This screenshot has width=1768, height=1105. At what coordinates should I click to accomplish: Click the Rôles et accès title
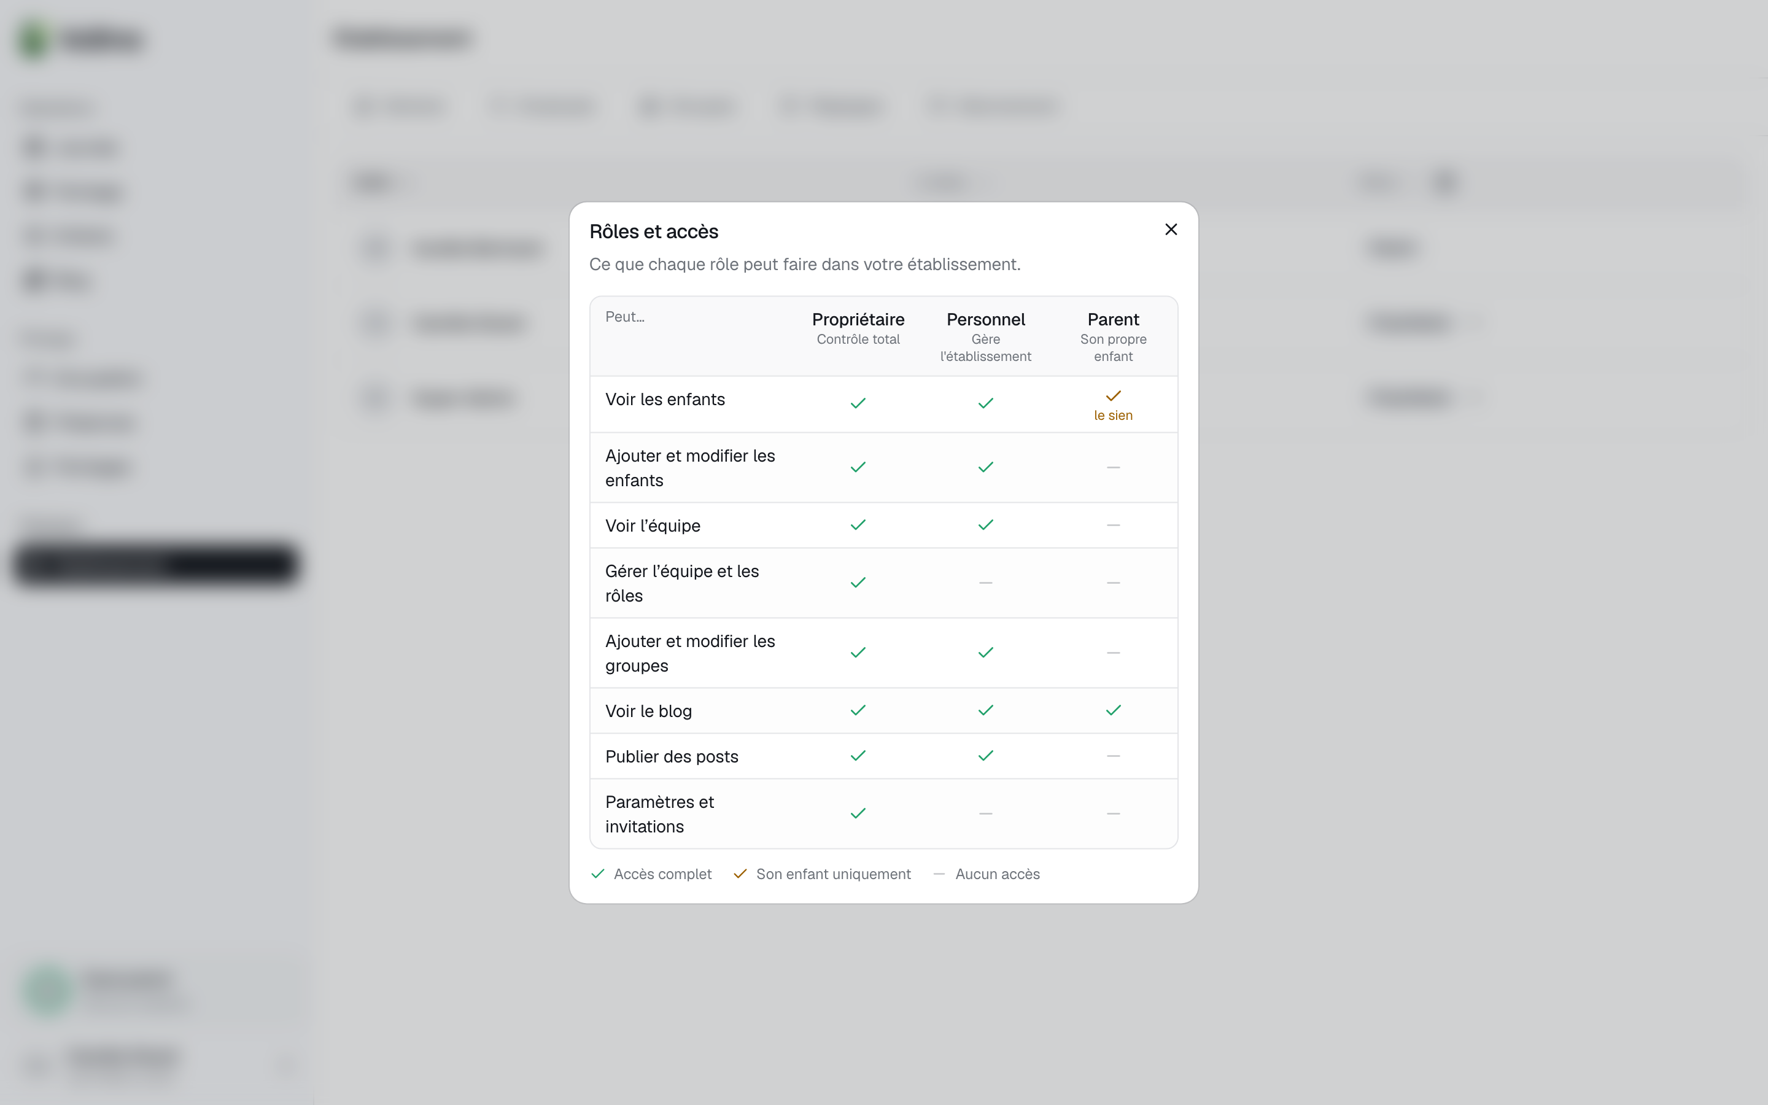(x=654, y=231)
